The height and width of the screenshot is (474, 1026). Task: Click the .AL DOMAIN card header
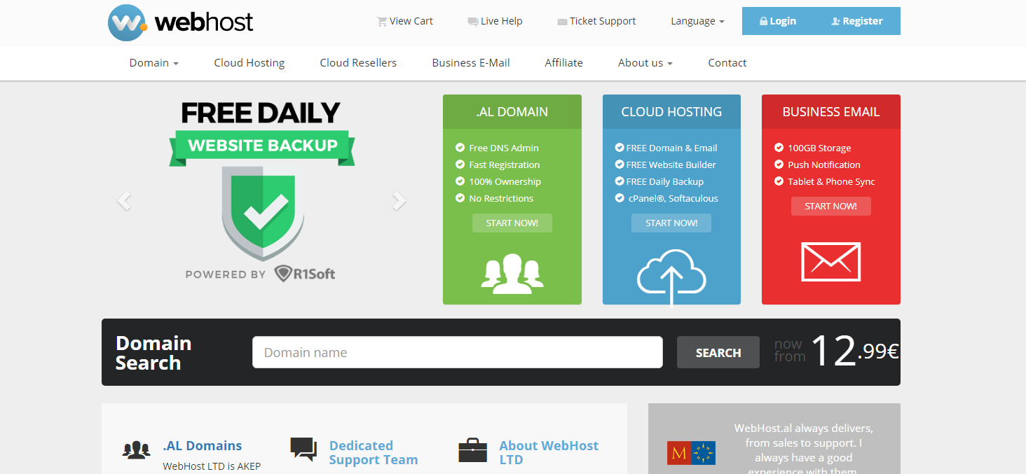click(x=512, y=112)
